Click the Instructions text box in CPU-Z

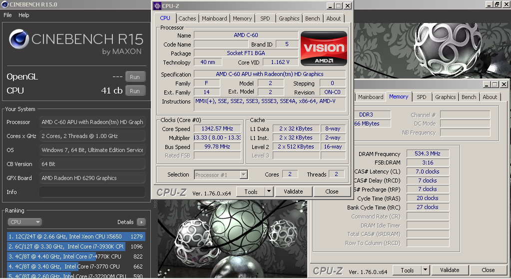(x=270, y=104)
